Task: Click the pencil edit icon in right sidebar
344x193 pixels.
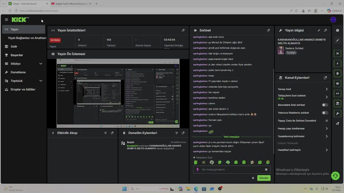Action: tap(338, 40)
